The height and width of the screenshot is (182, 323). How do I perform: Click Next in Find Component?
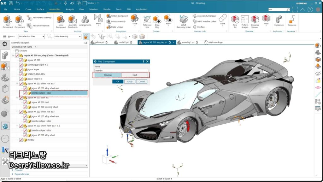[x=135, y=75]
